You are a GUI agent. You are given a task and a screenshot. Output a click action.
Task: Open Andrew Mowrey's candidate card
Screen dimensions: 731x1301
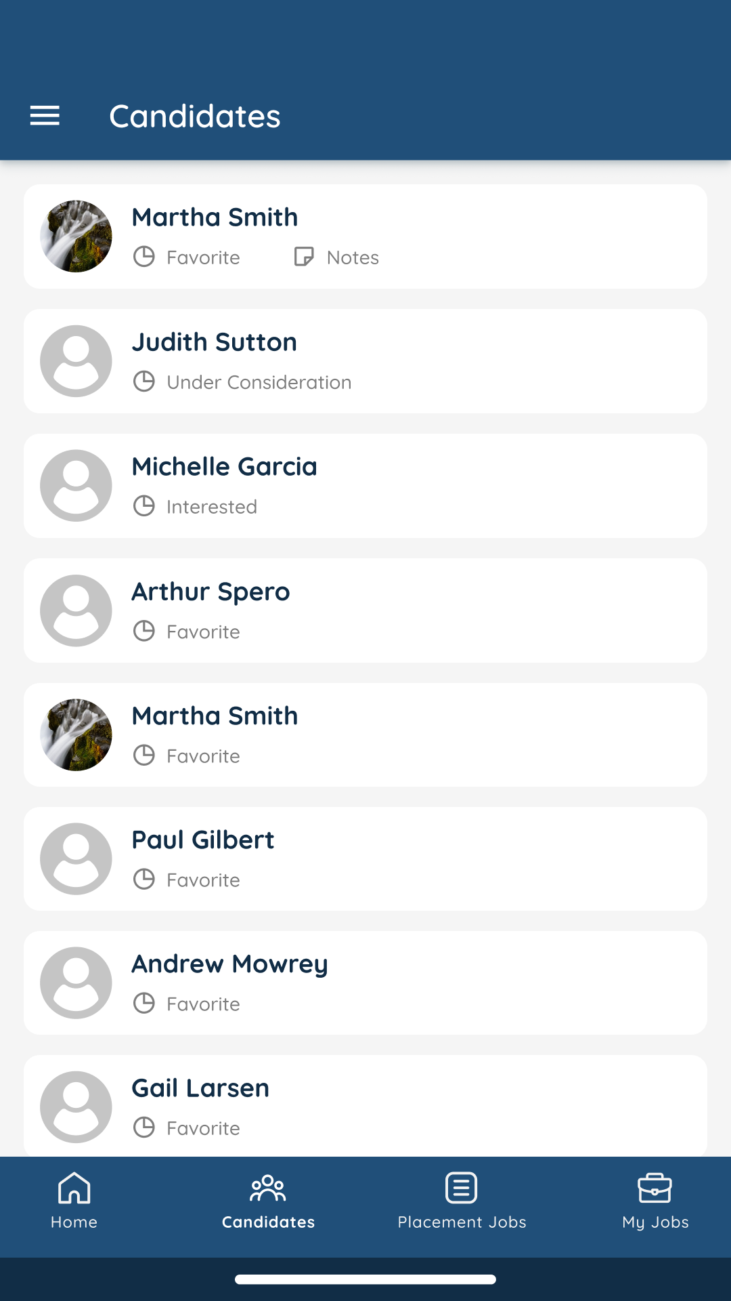tap(365, 983)
